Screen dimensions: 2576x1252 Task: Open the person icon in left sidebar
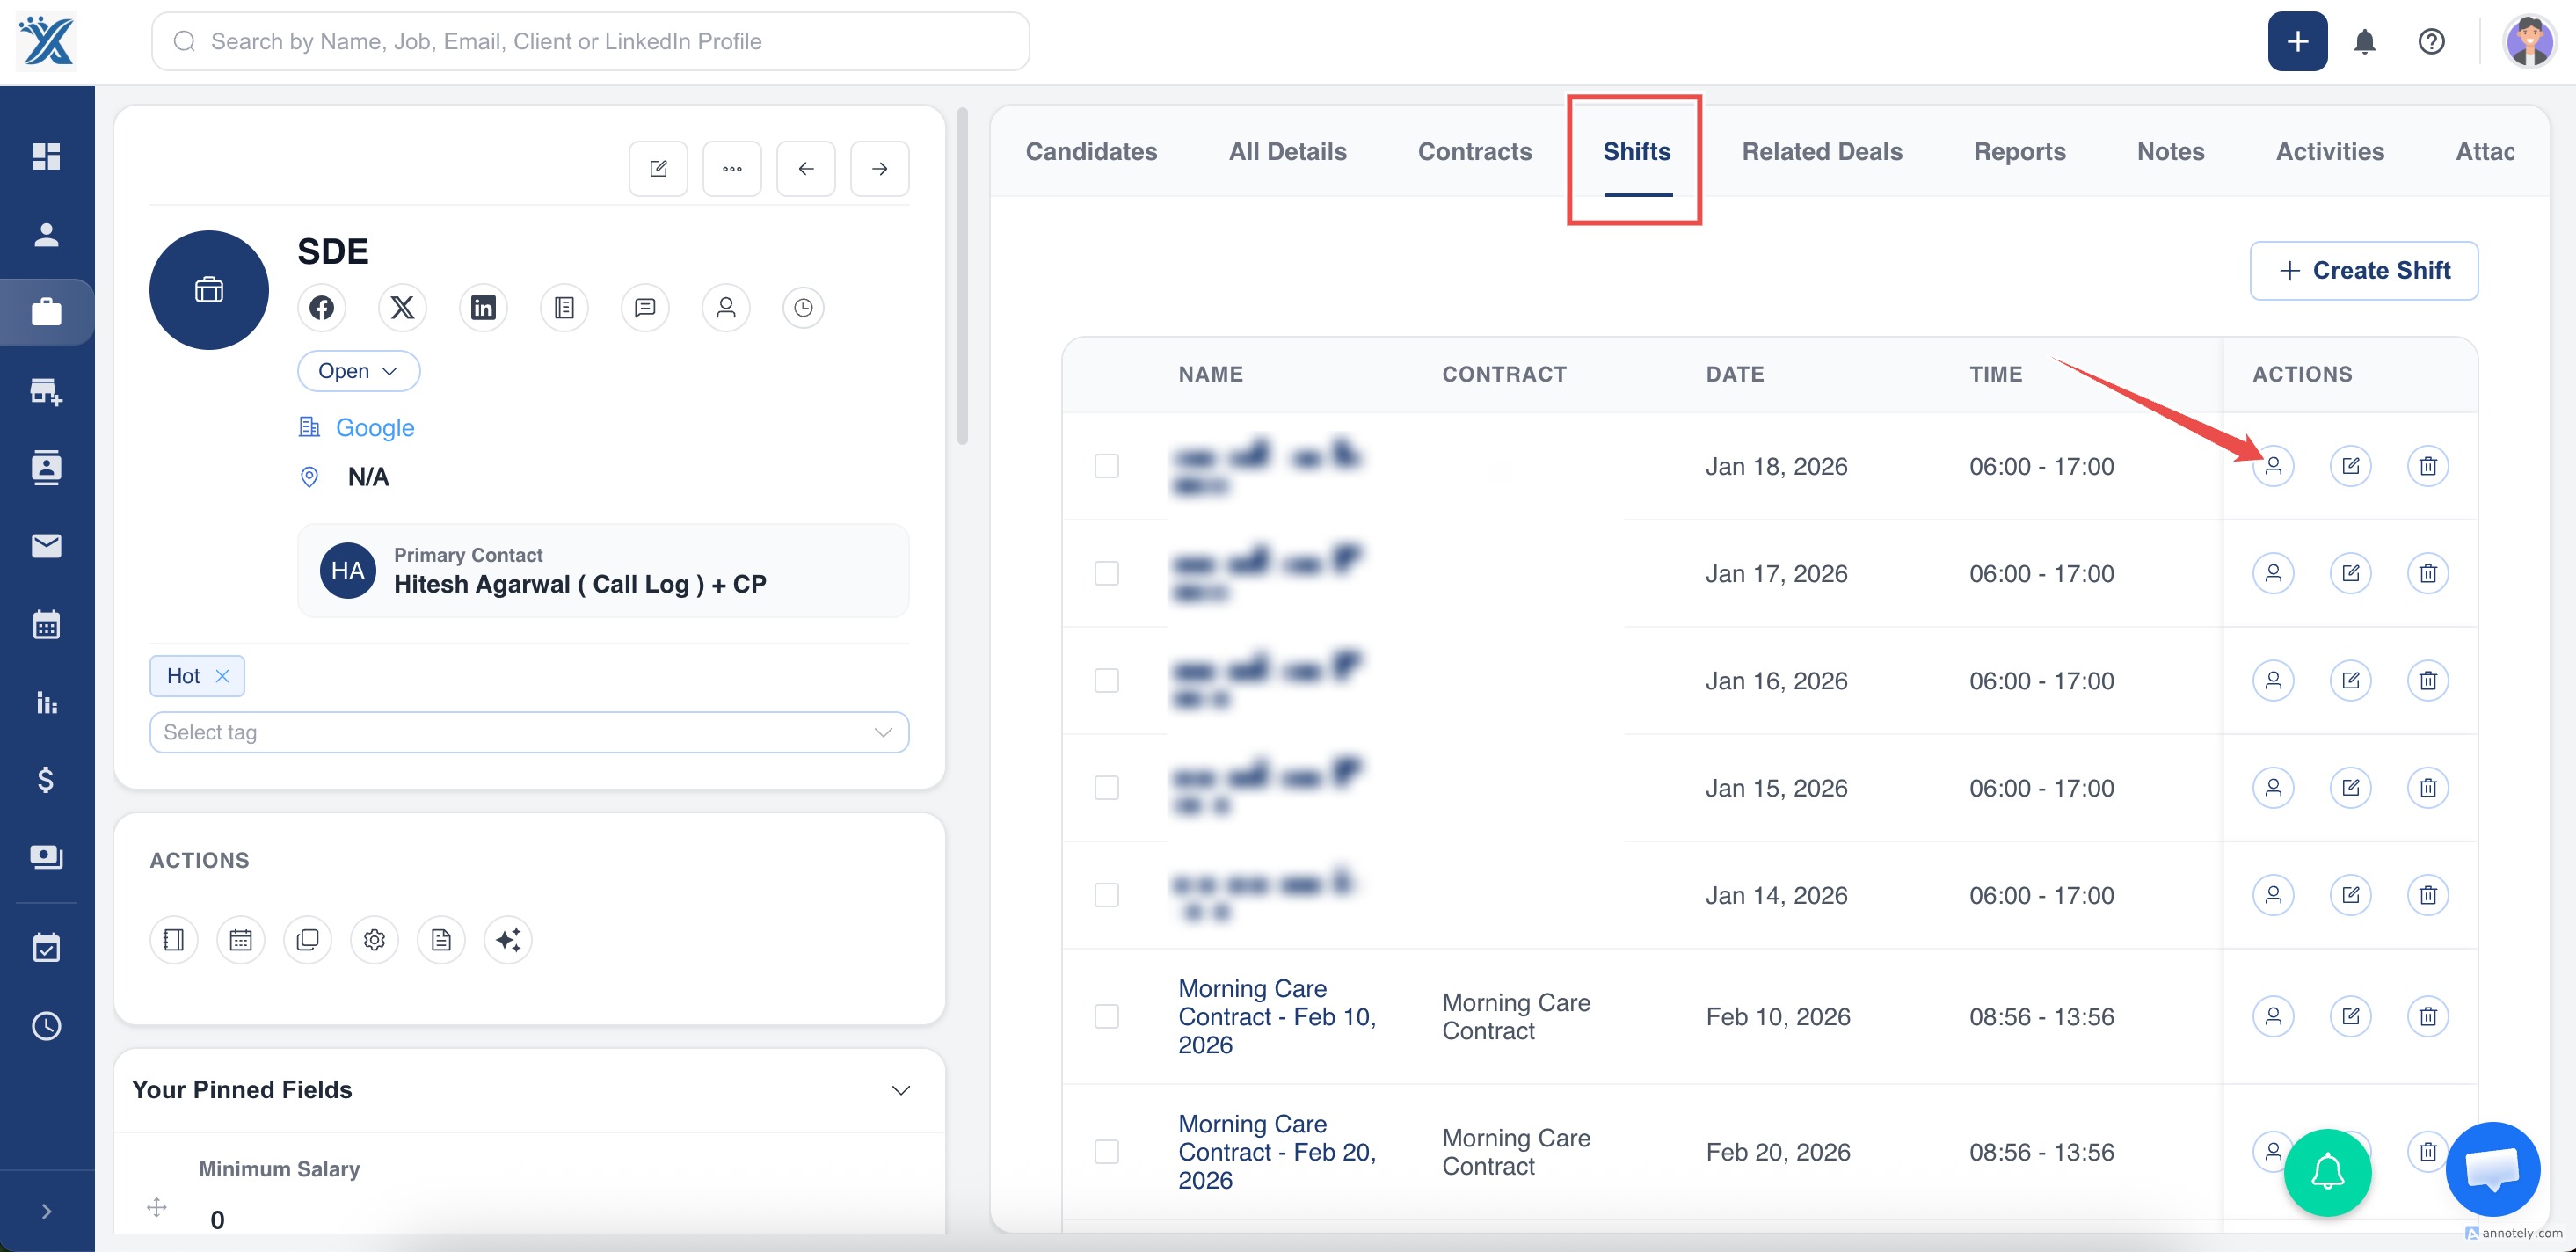tap(46, 234)
